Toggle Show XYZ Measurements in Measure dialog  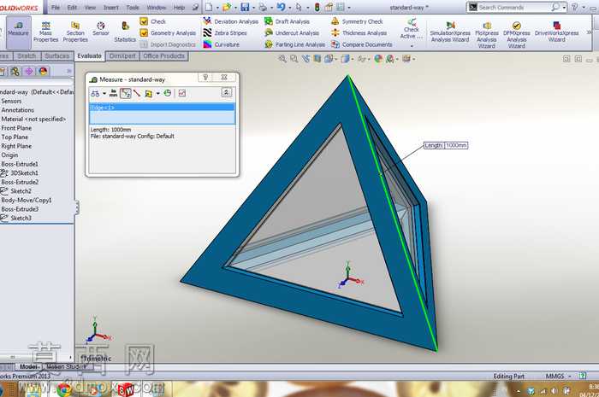tap(125, 93)
